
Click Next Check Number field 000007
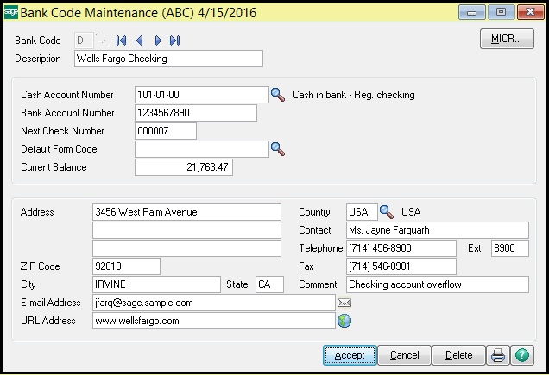coord(166,131)
